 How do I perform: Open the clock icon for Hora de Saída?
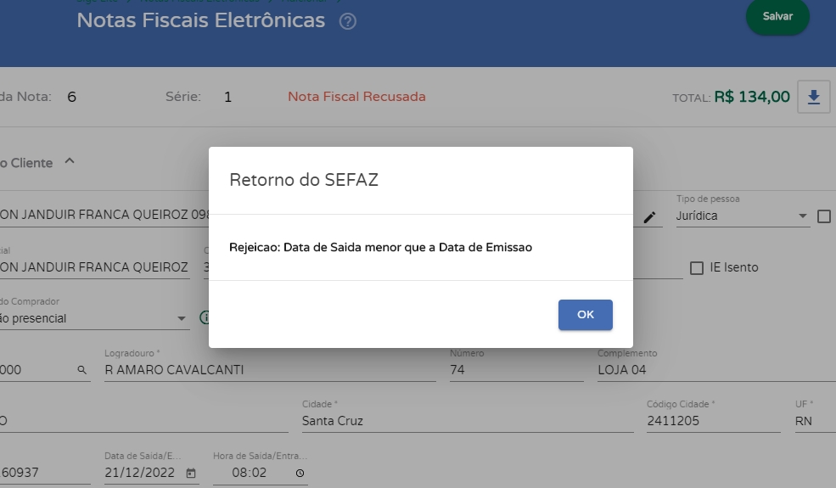300,473
